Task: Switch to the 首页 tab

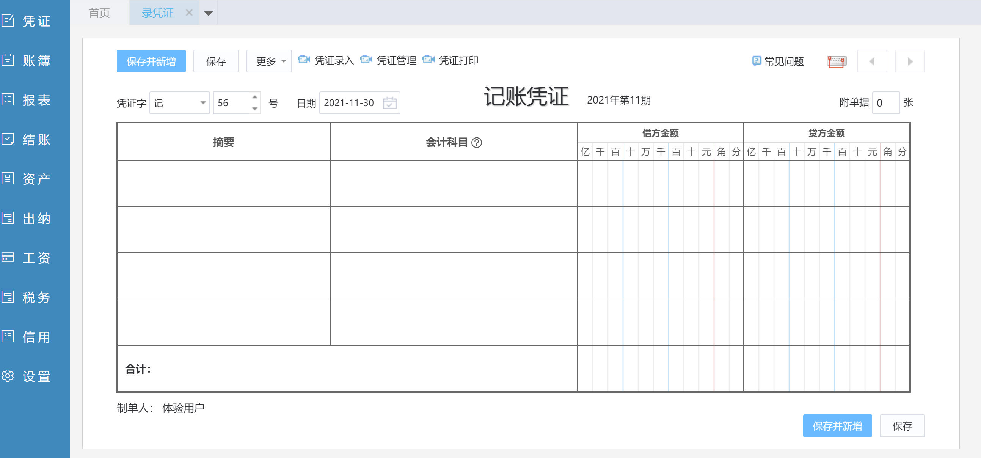Action: [x=99, y=13]
